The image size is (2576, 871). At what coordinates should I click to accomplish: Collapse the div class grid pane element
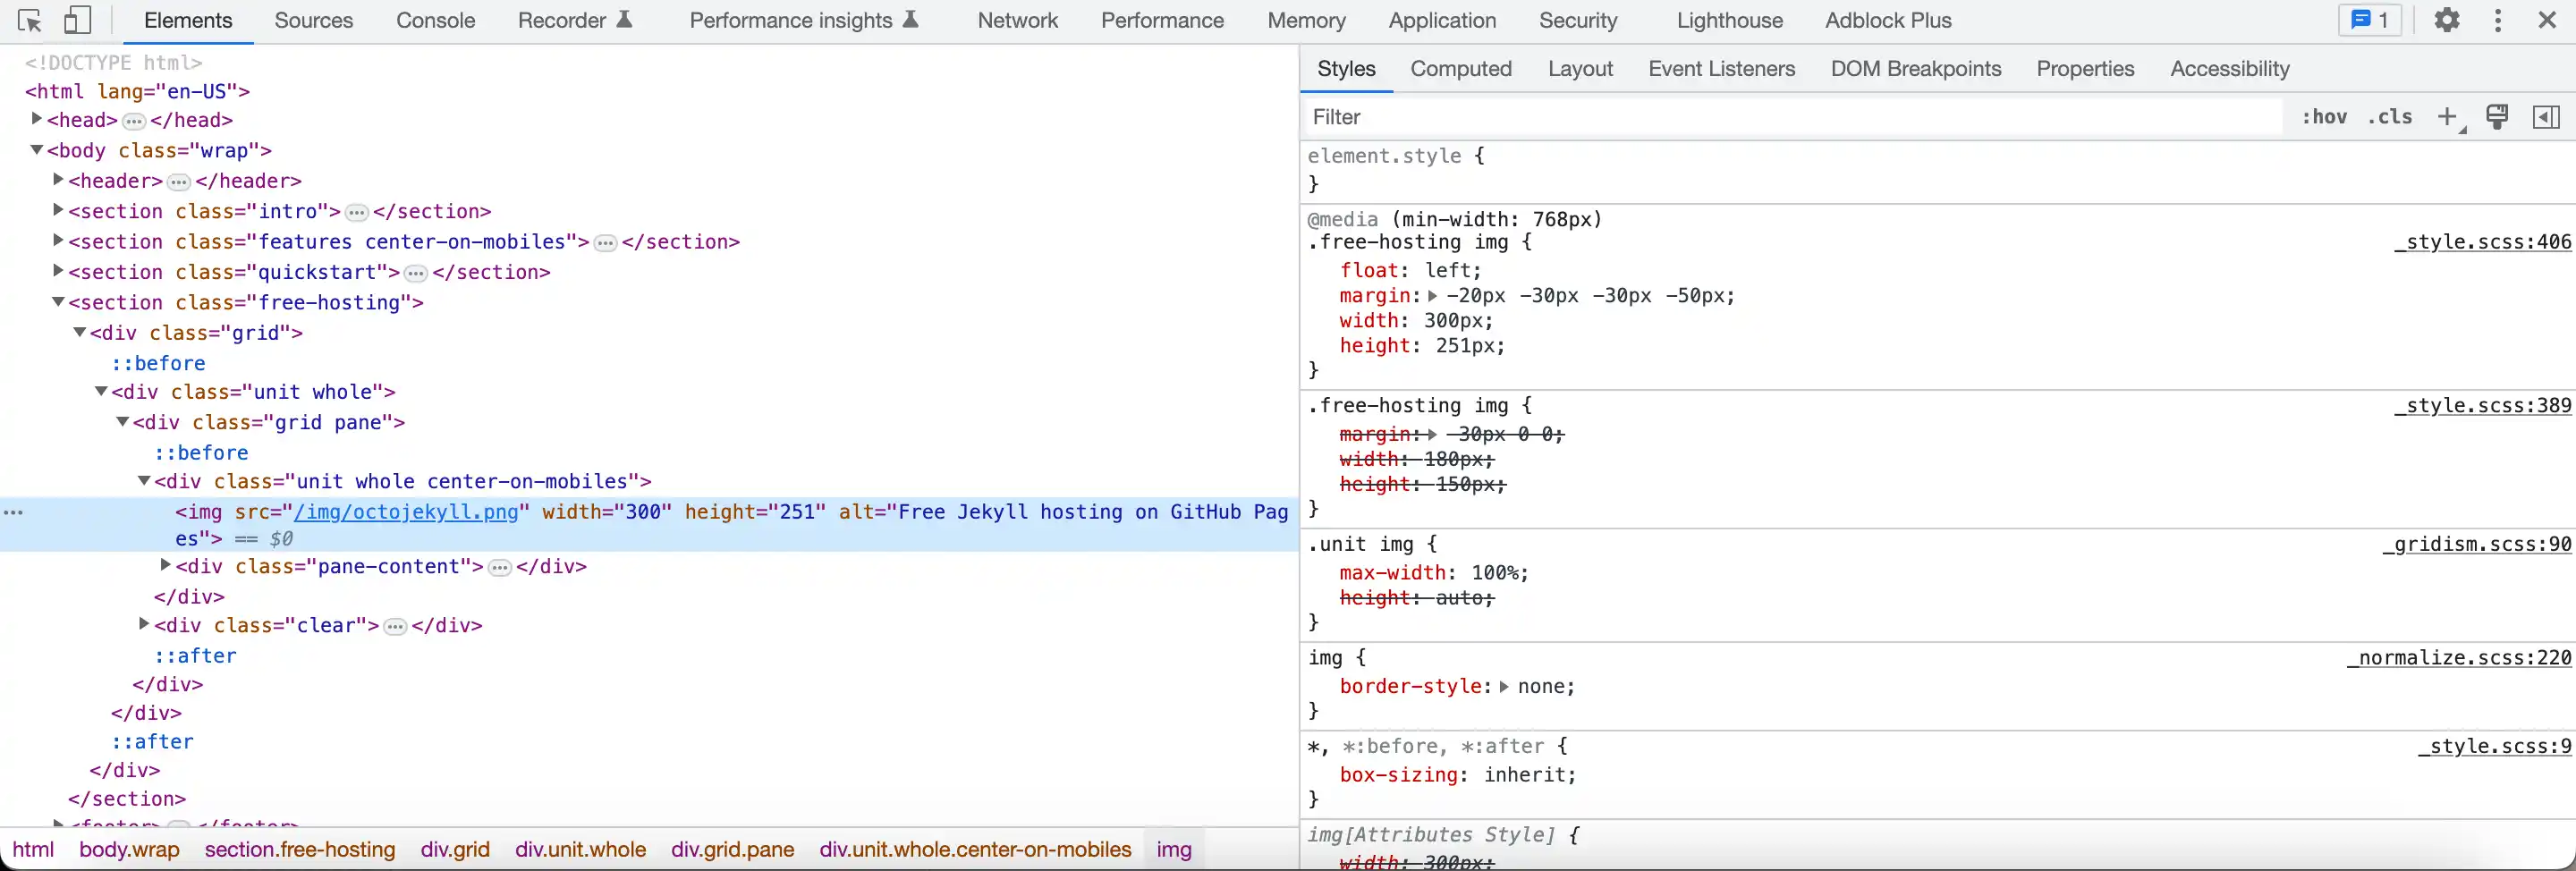pos(123,422)
